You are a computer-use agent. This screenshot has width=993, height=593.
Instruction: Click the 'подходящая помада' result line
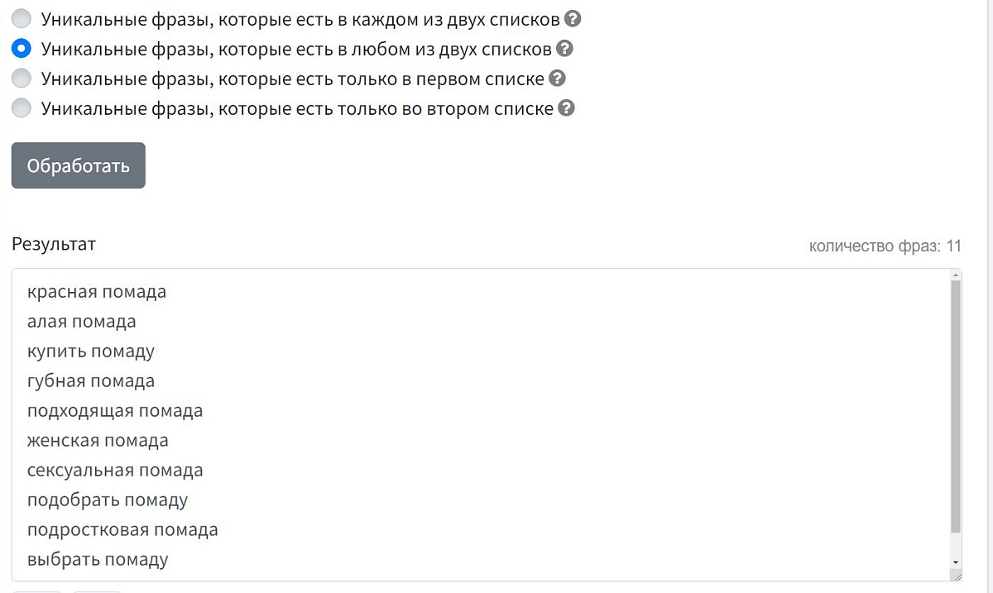(x=115, y=411)
